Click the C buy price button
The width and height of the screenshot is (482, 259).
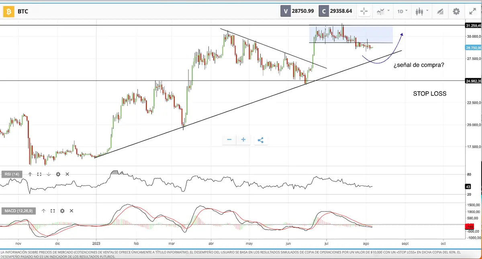pyautogui.click(x=336, y=11)
